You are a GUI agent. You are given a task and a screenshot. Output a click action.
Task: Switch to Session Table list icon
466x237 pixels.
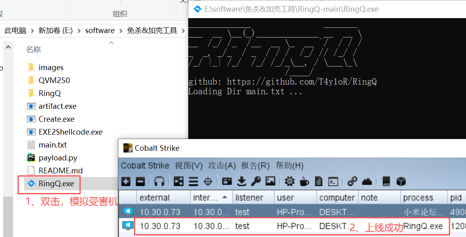pos(193,181)
